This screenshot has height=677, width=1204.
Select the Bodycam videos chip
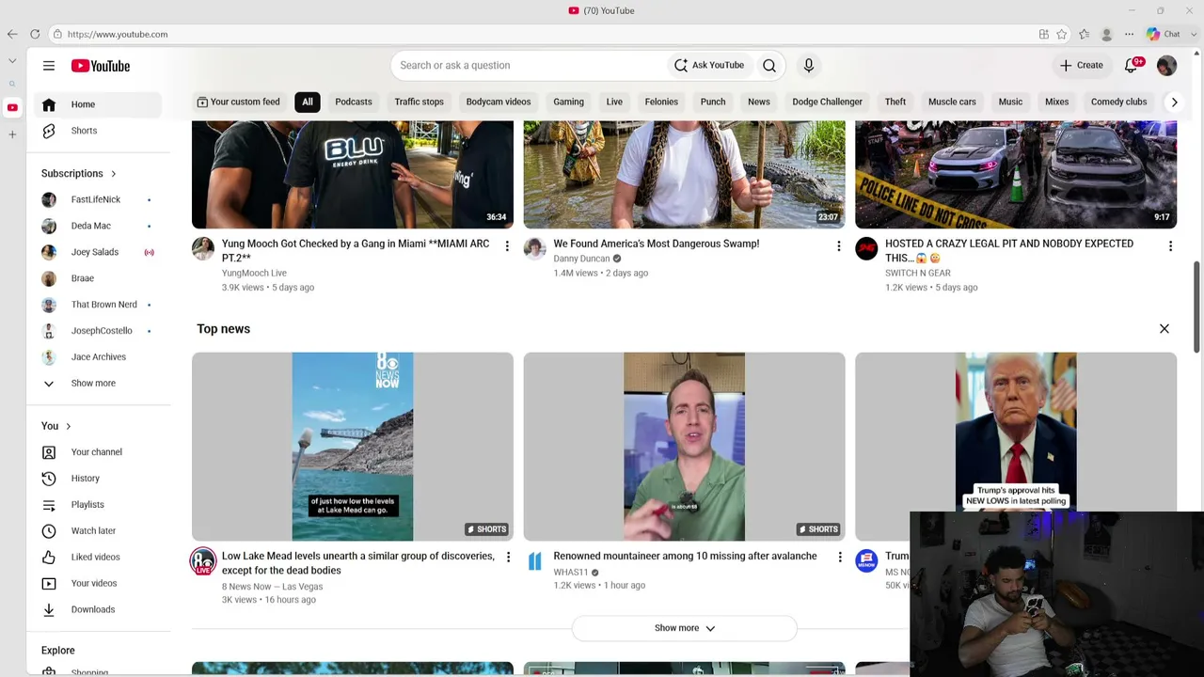click(499, 102)
